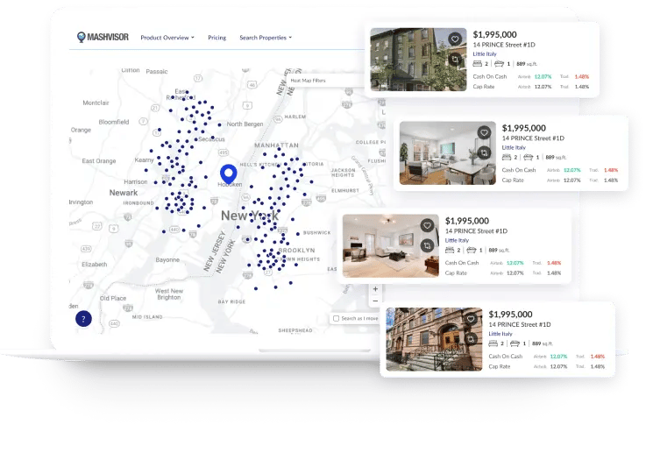The image size is (646, 453).
Task: Click the BROOKLYN map label
Action: [x=296, y=250]
